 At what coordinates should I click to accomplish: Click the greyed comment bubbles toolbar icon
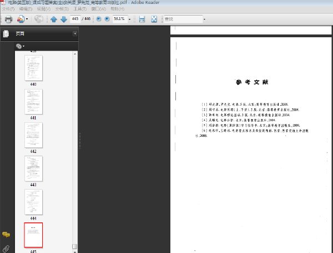coord(39,19)
